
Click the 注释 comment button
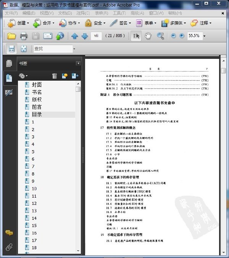[x=201, y=23]
